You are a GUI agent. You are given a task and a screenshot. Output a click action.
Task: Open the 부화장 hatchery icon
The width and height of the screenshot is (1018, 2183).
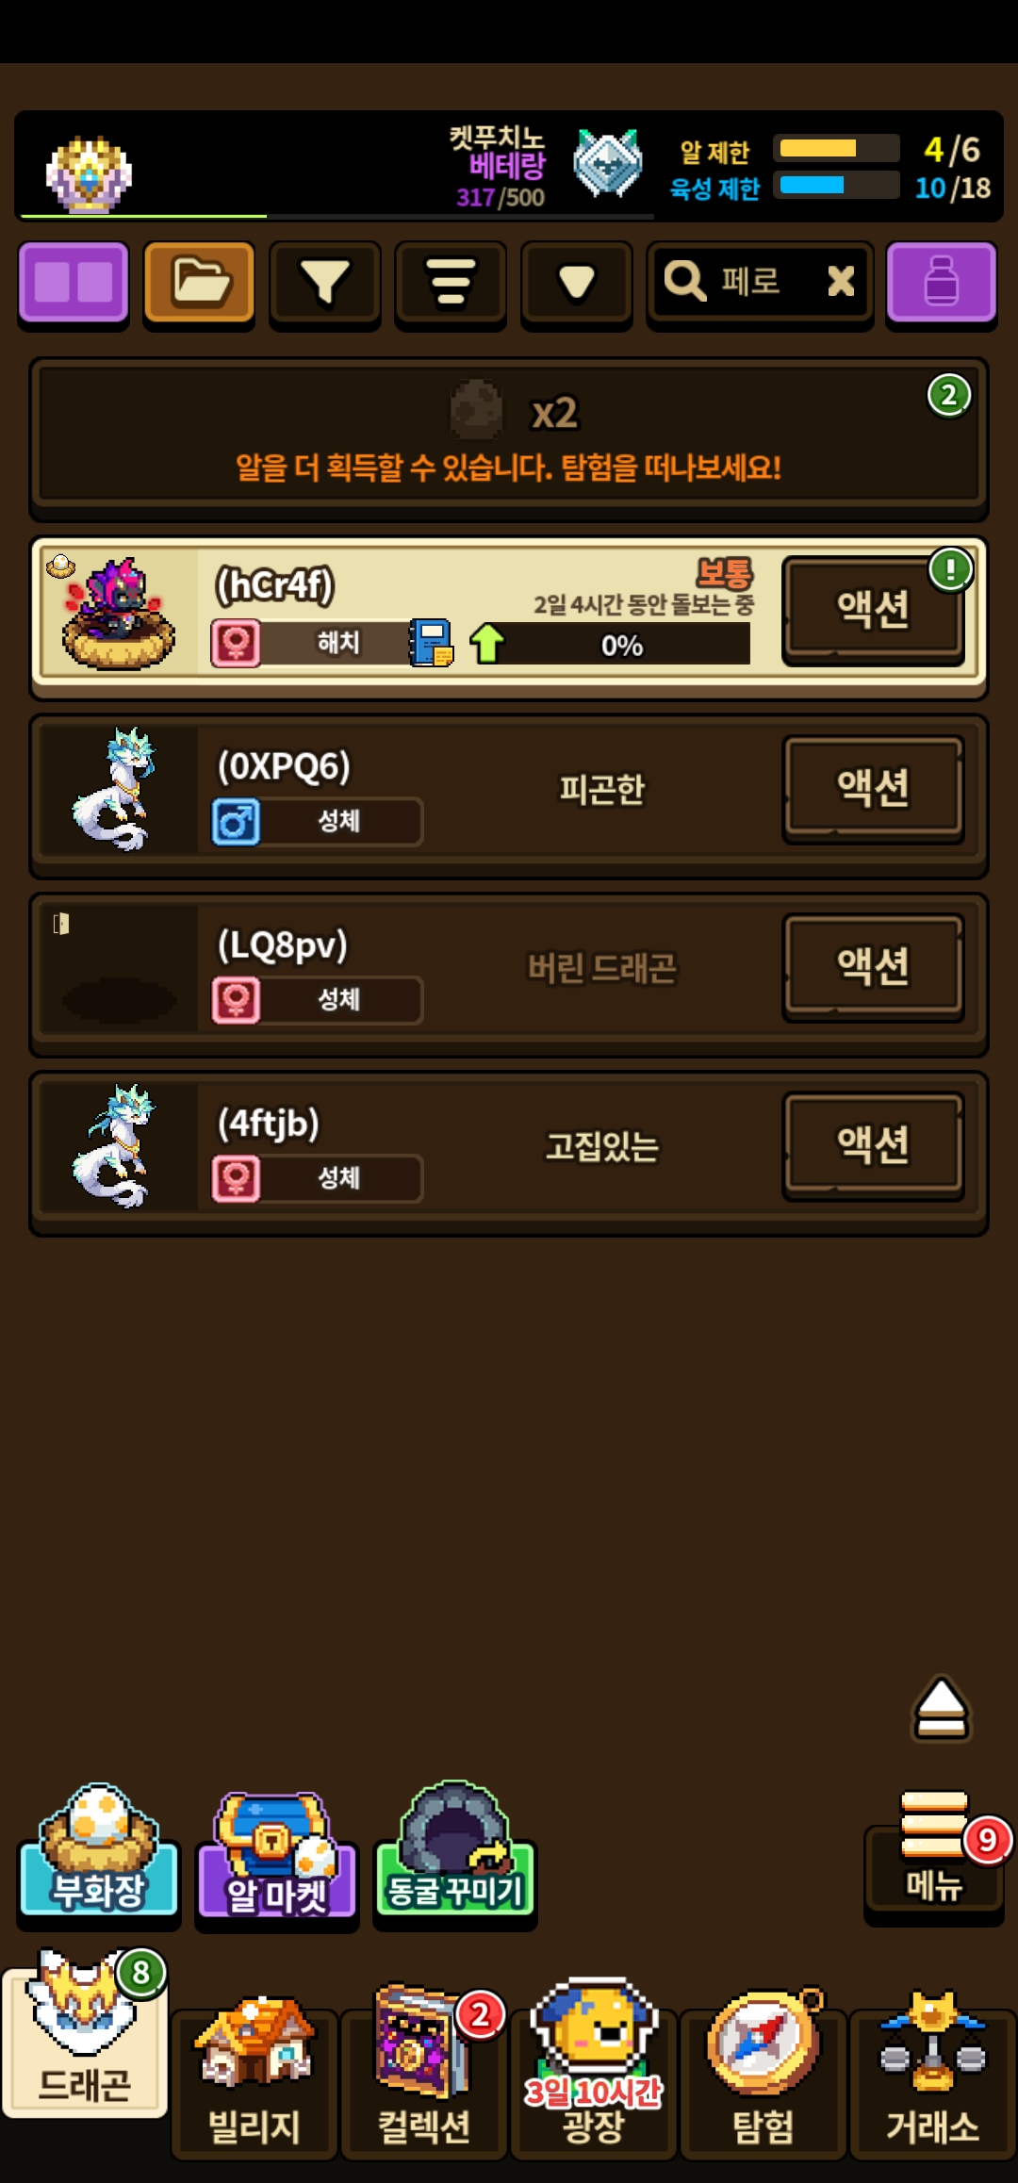(x=99, y=1849)
